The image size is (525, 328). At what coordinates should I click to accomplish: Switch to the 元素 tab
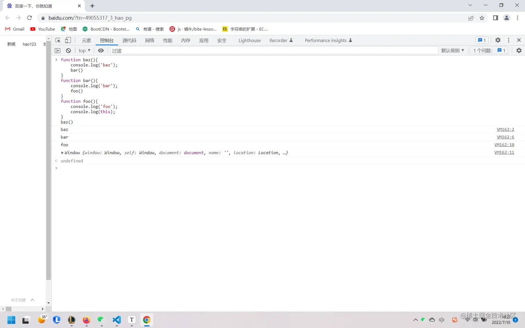click(86, 41)
